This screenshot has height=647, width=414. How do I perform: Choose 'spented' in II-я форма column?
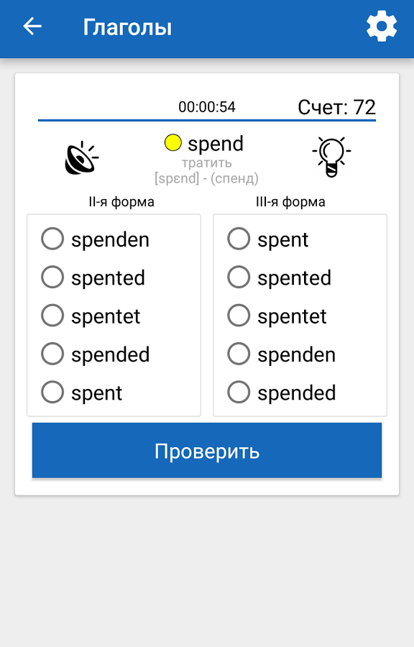[93, 277]
